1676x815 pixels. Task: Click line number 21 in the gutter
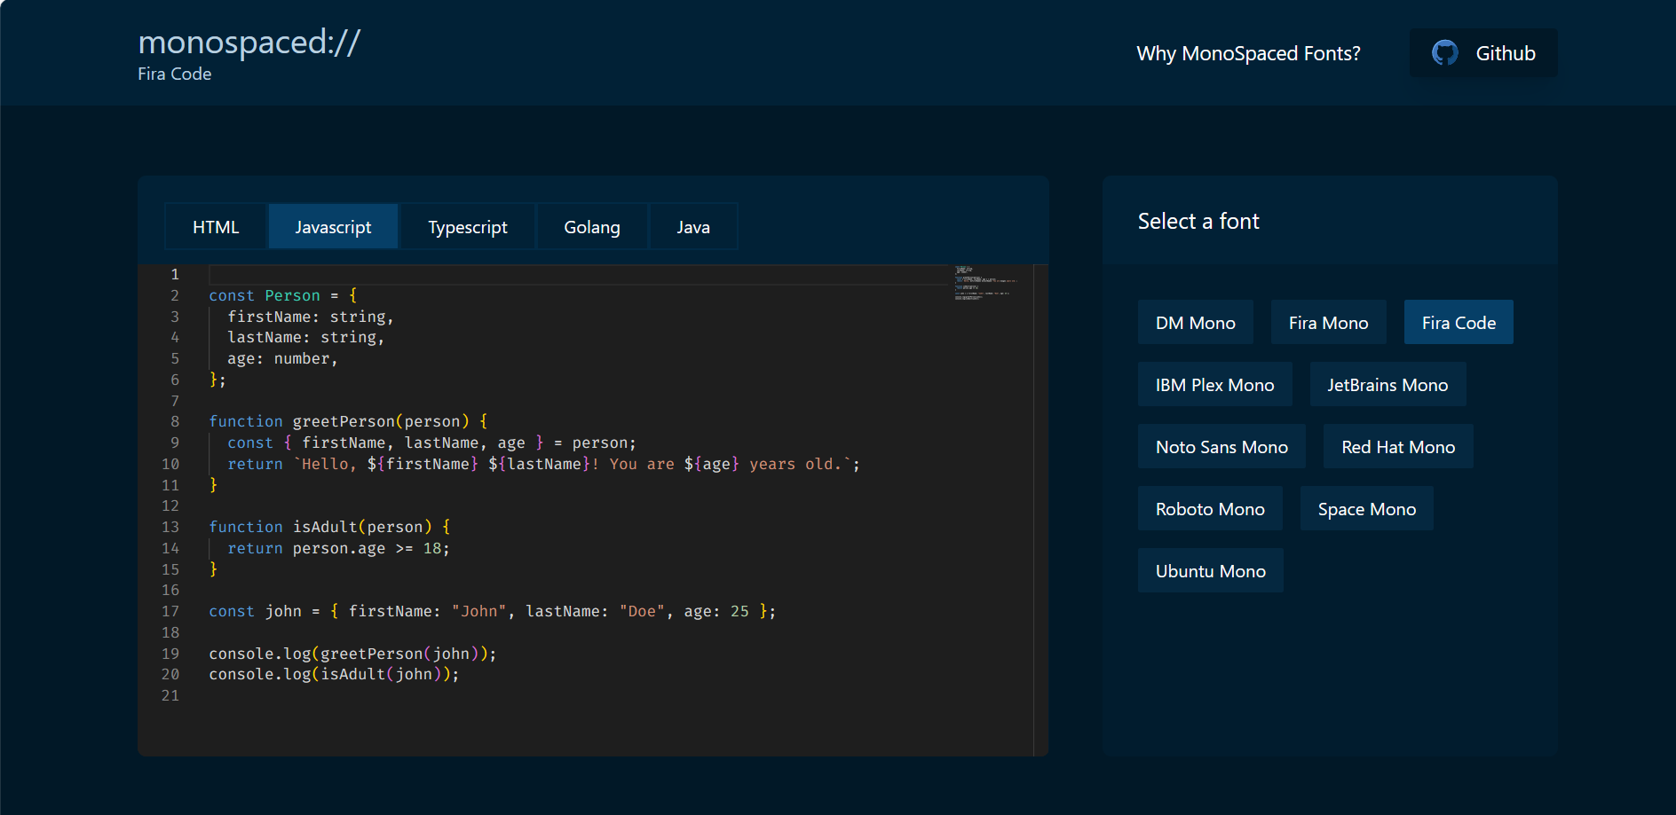pos(170,695)
